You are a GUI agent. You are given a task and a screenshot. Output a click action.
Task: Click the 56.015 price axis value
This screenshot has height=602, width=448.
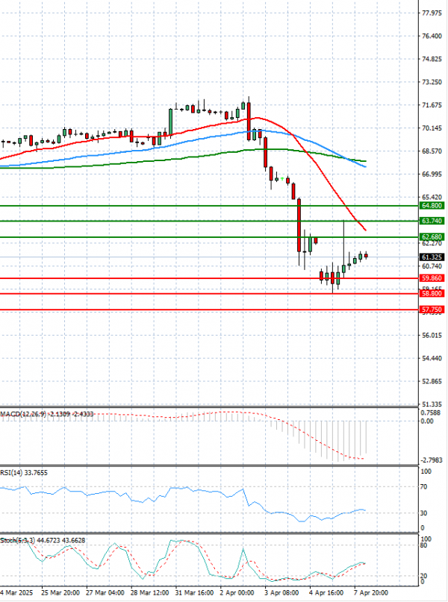[x=432, y=336]
